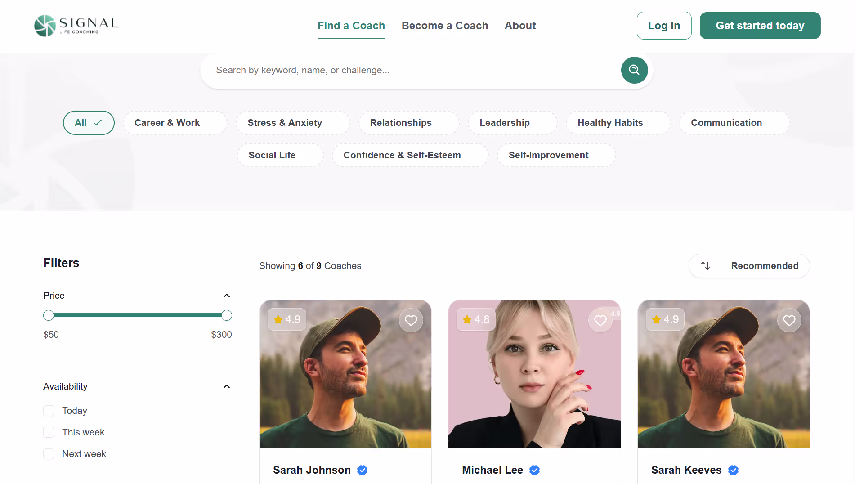Click Sarah Johnson's verified badge

(x=362, y=470)
